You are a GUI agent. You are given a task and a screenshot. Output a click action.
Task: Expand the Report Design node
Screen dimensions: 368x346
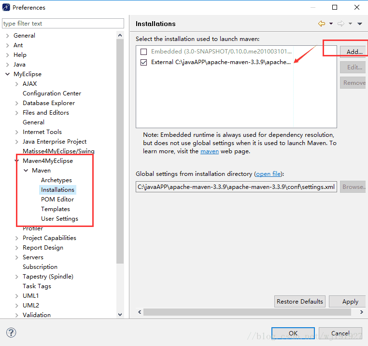(x=17, y=248)
